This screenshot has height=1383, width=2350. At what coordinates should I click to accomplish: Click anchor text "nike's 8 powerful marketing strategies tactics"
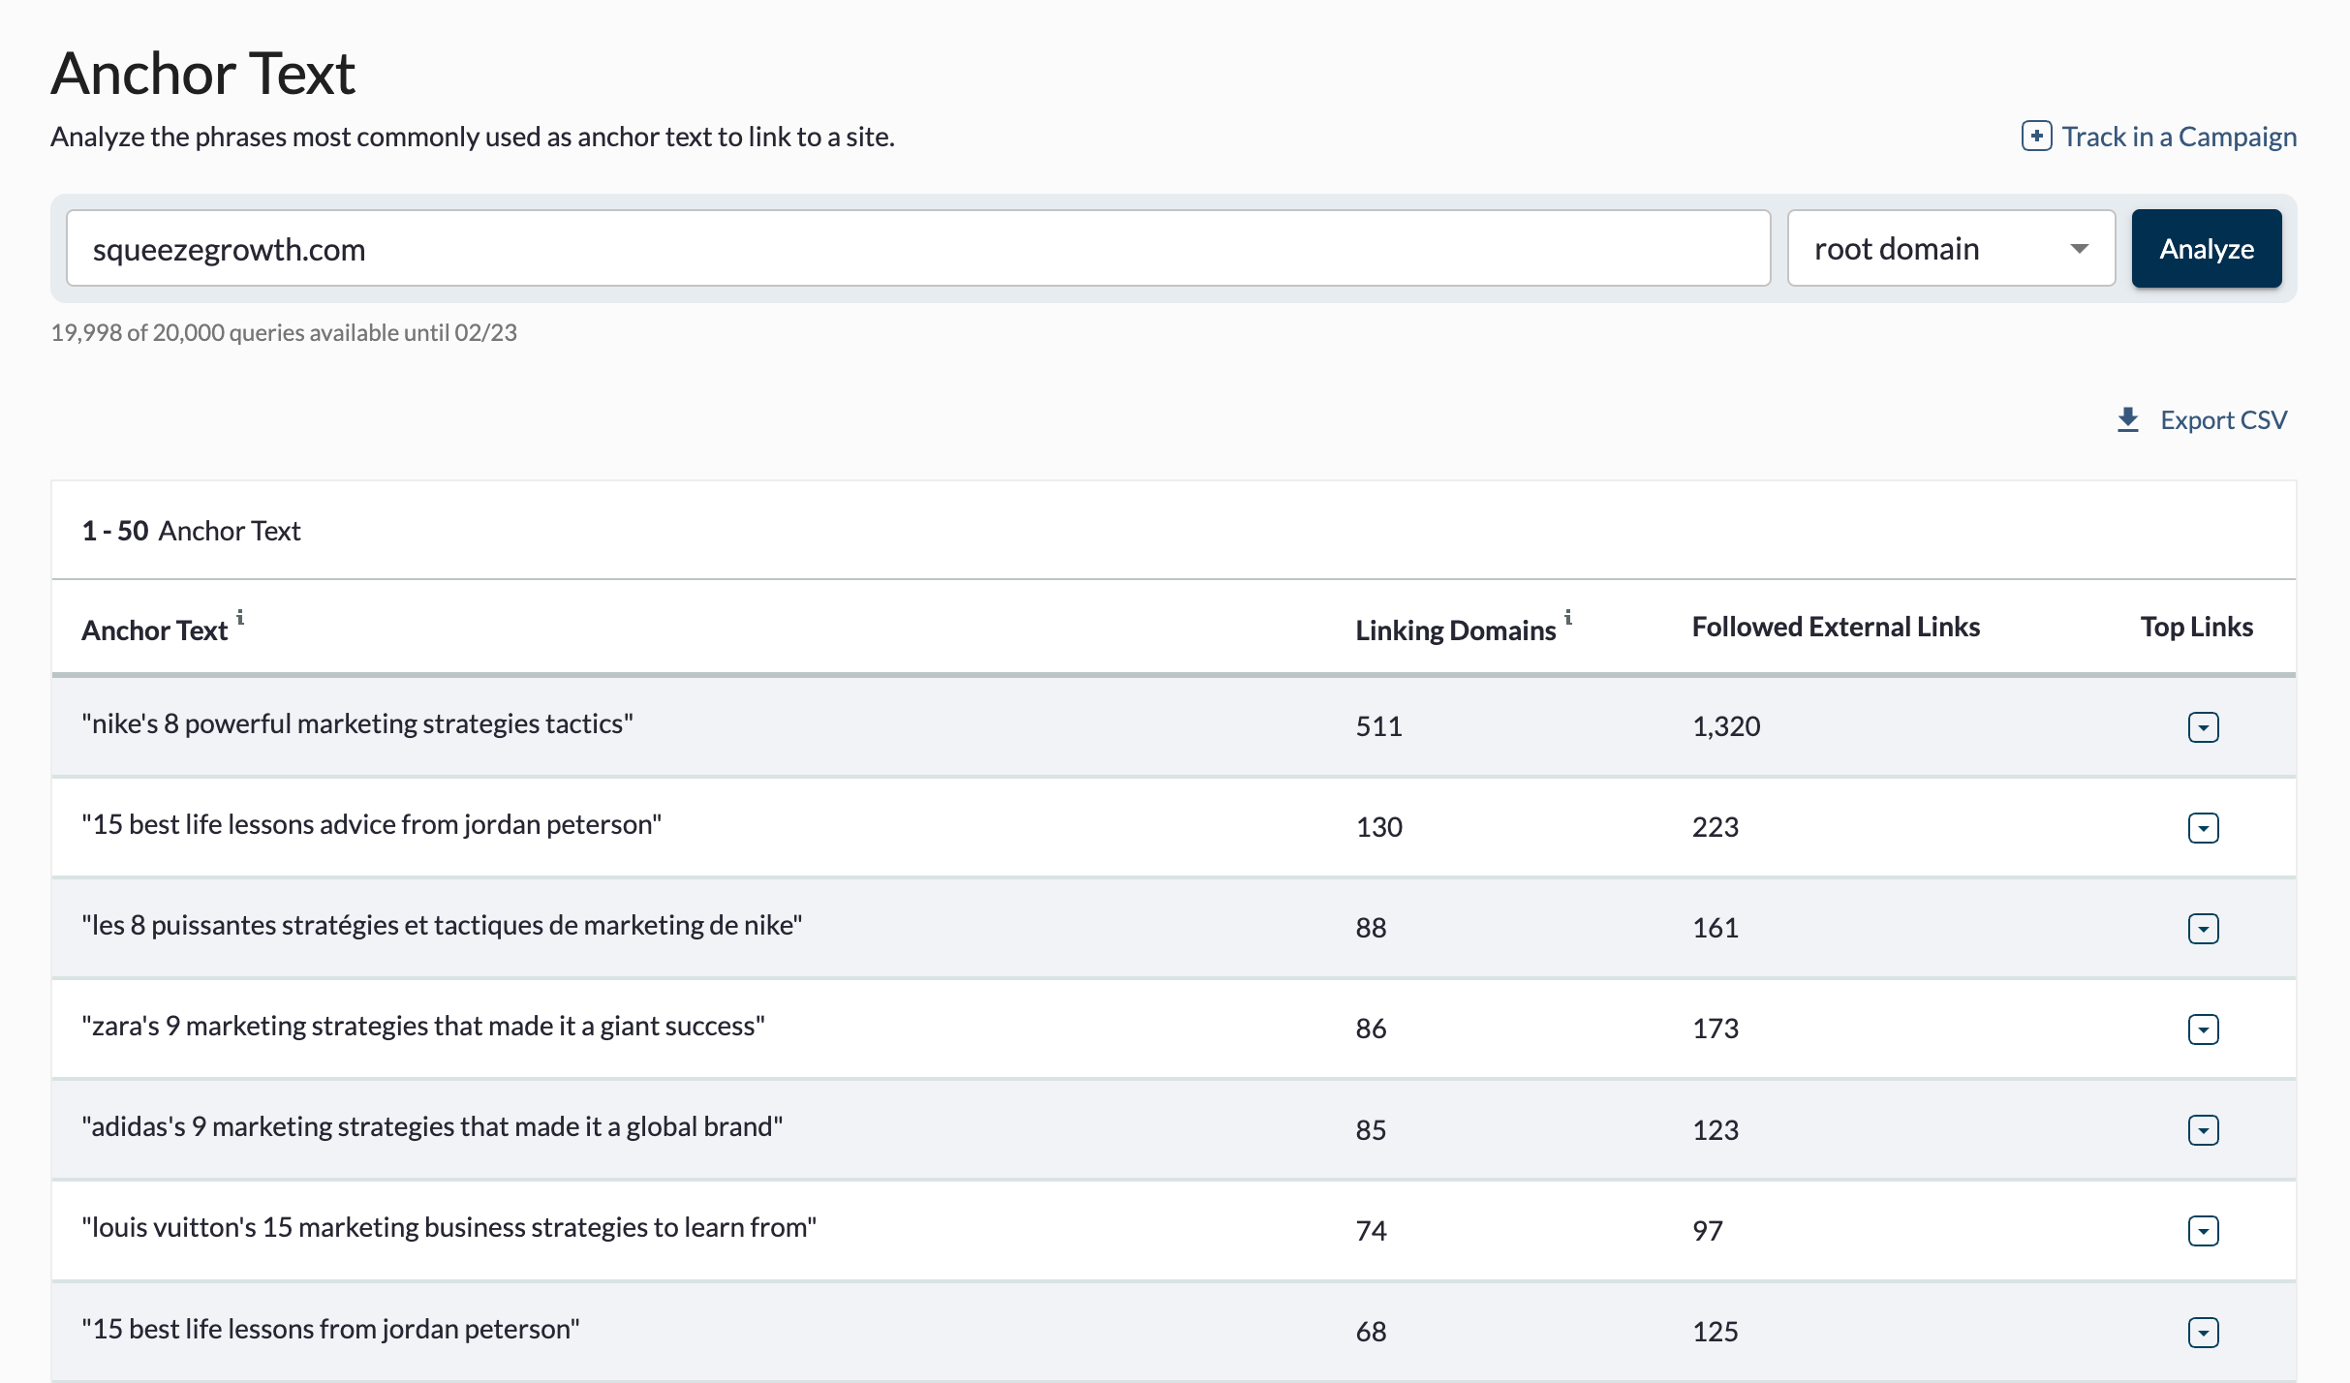[x=357, y=723]
